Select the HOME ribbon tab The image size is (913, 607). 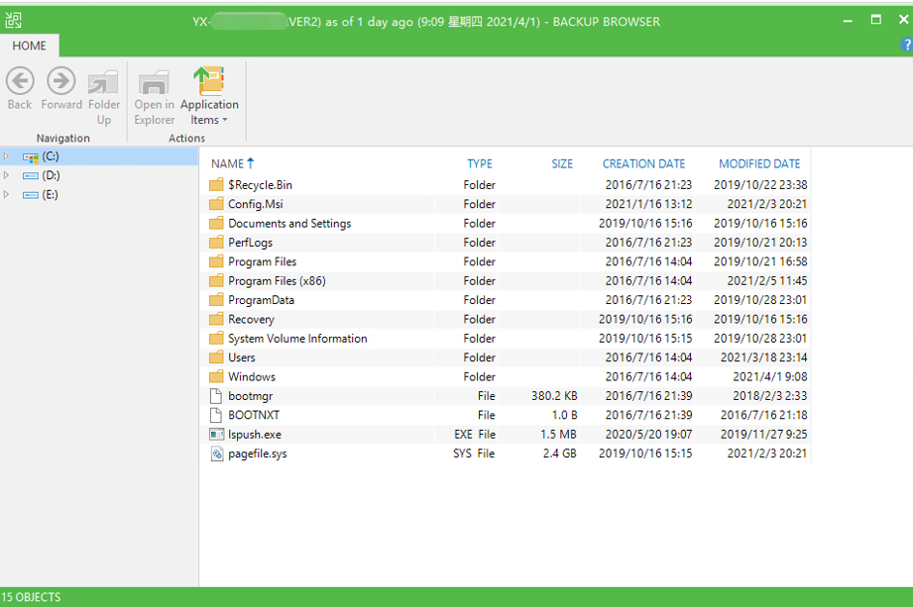pyautogui.click(x=30, y=46)
